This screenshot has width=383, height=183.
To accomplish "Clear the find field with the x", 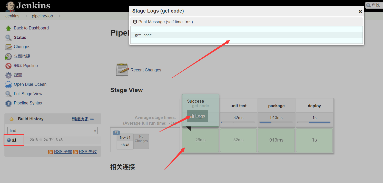I will tap(95, 131).
